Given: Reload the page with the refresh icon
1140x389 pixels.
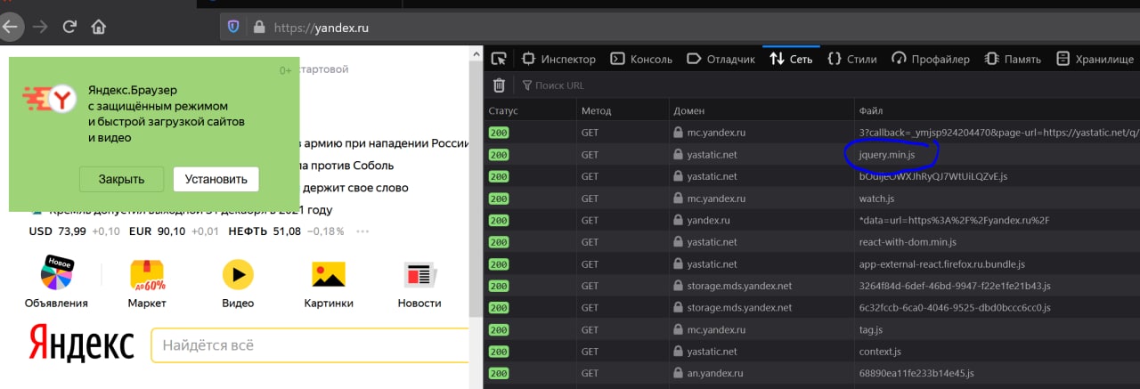Looking at the screenshot, I should click(x=69, y=27).
